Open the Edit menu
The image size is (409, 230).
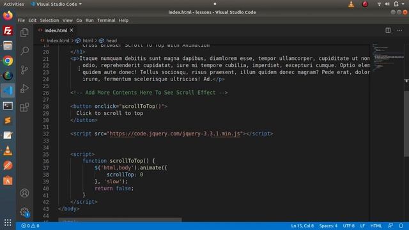click(x=33, y=20)
